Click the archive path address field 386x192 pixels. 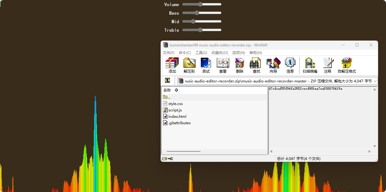pos(278,81)
